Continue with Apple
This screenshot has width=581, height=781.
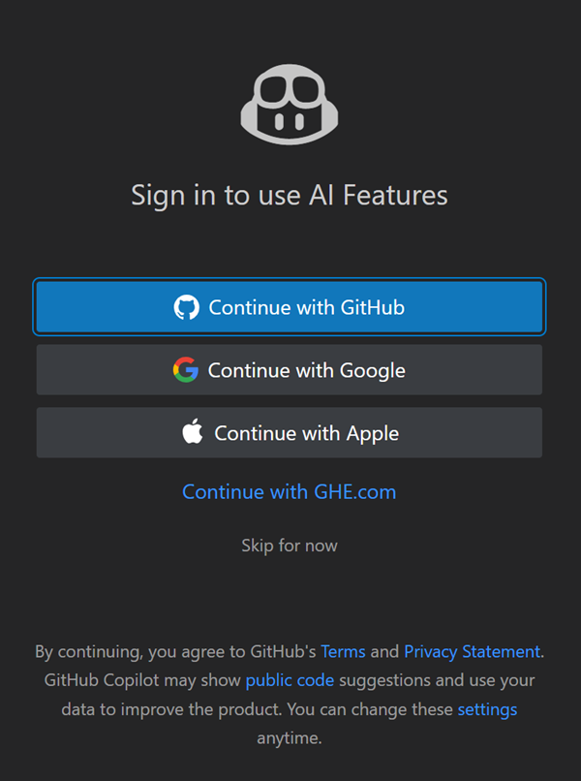(x=290, y=432)
